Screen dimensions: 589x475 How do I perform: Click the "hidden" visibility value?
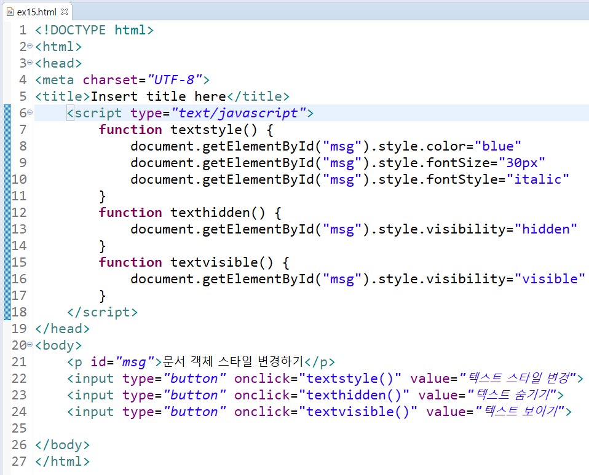pyautogui.click(x=545, y=229)
